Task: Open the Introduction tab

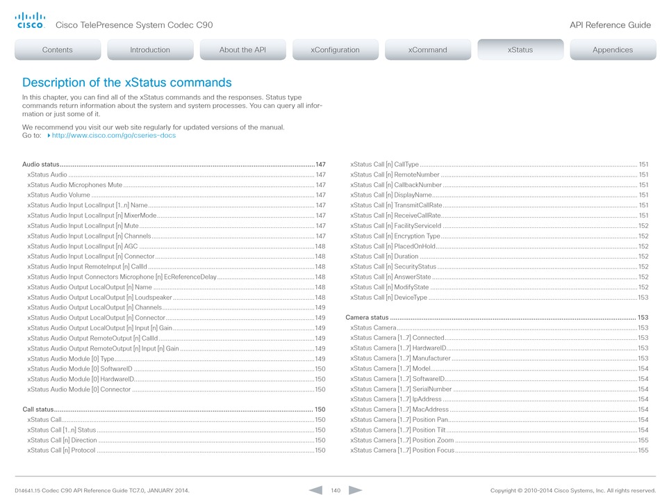Action: point(150,49)
